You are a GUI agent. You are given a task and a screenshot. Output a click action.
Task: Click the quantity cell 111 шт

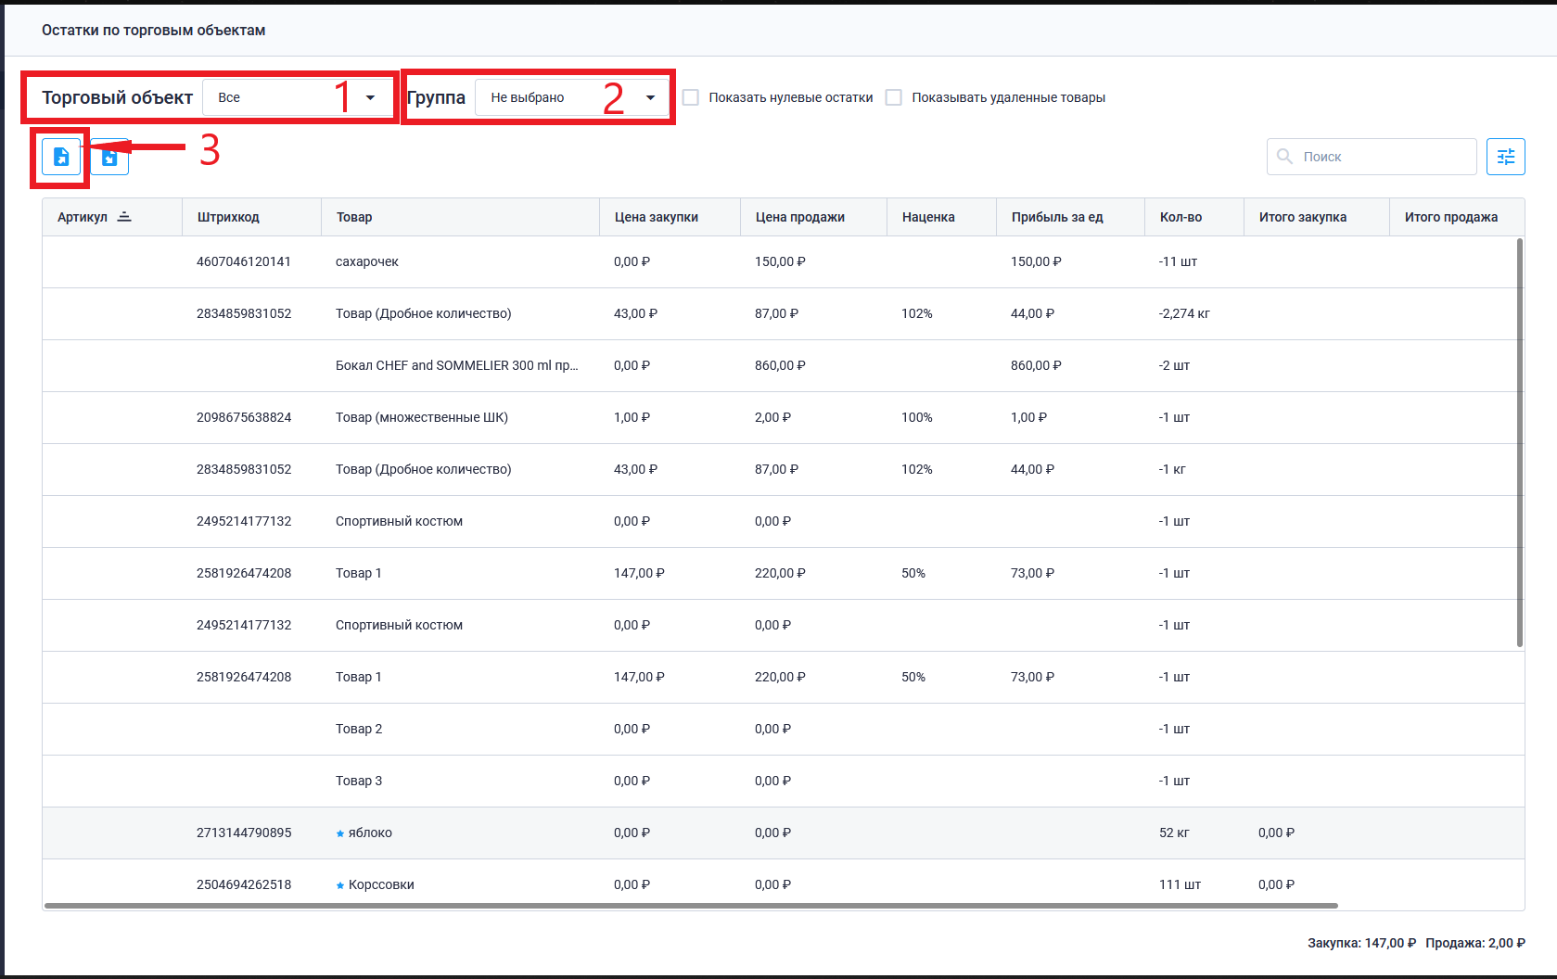(x=1180, y=885)
